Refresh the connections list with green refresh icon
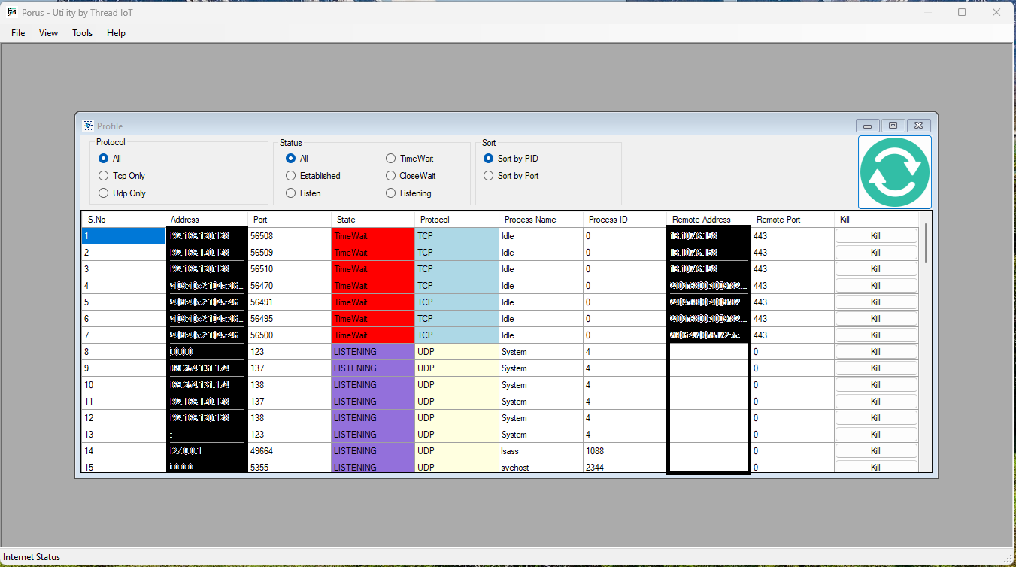1016x567 pixels. point(894,171)
